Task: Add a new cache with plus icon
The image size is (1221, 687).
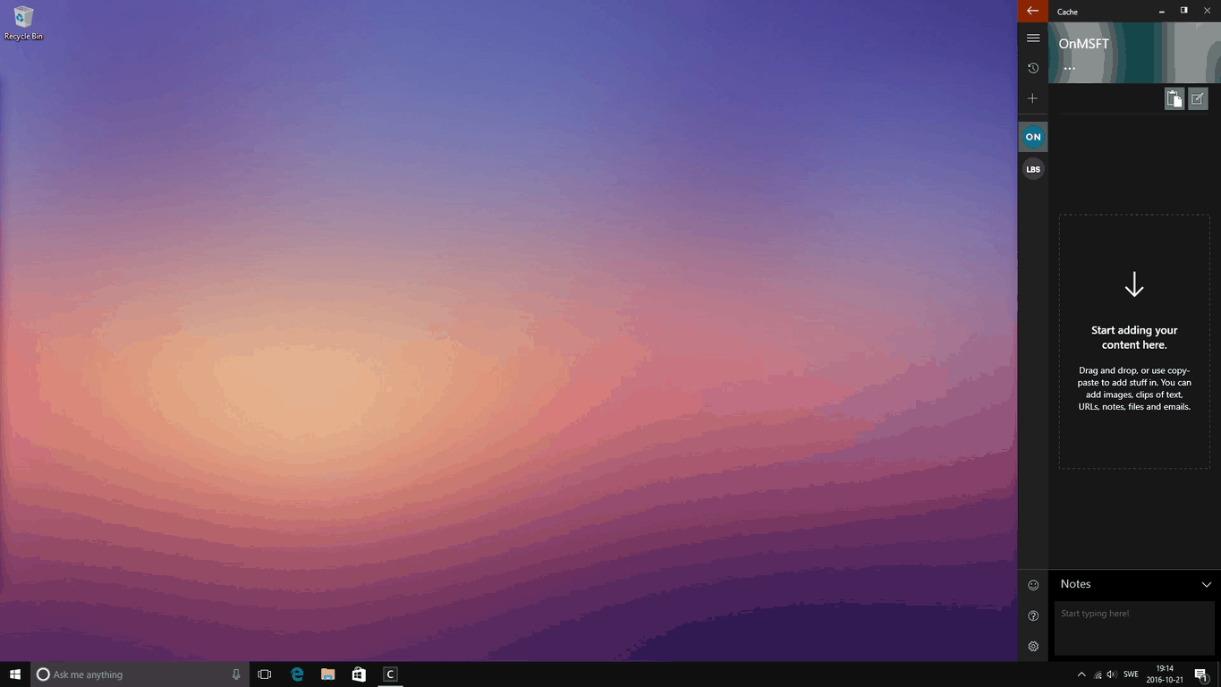Action: 1033,98
